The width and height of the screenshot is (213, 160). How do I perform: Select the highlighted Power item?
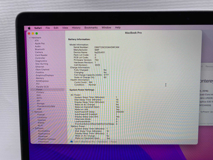click(47, 90)
